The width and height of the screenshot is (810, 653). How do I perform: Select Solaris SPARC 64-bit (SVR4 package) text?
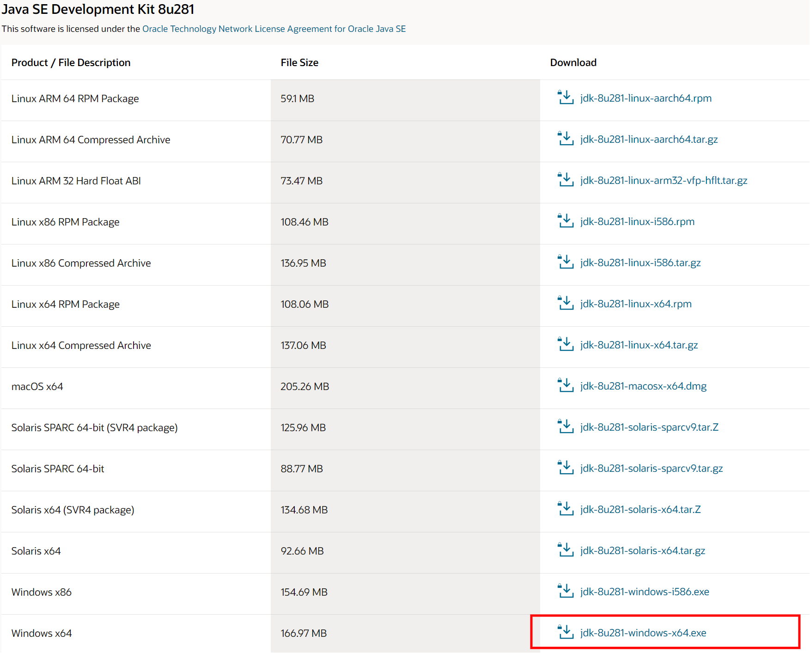[94, 427]
